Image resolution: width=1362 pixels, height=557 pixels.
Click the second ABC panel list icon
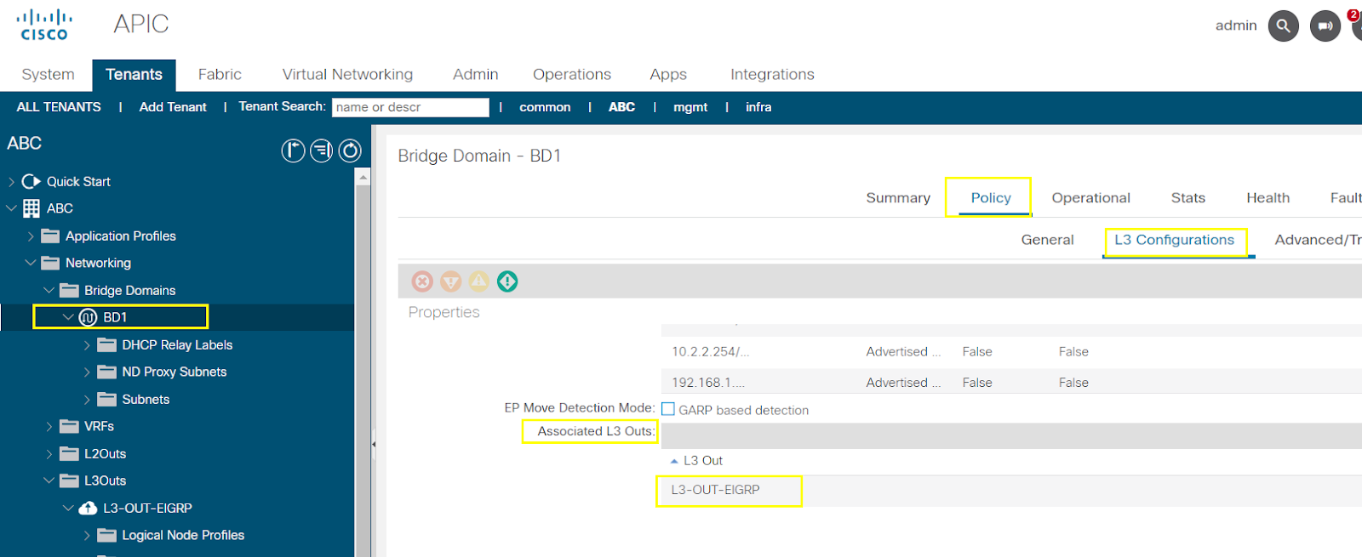pyautogui.click(x=322, y=151)
